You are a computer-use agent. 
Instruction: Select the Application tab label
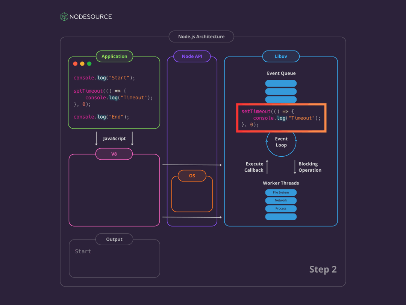pyautogui.click(x=114, y=56)
